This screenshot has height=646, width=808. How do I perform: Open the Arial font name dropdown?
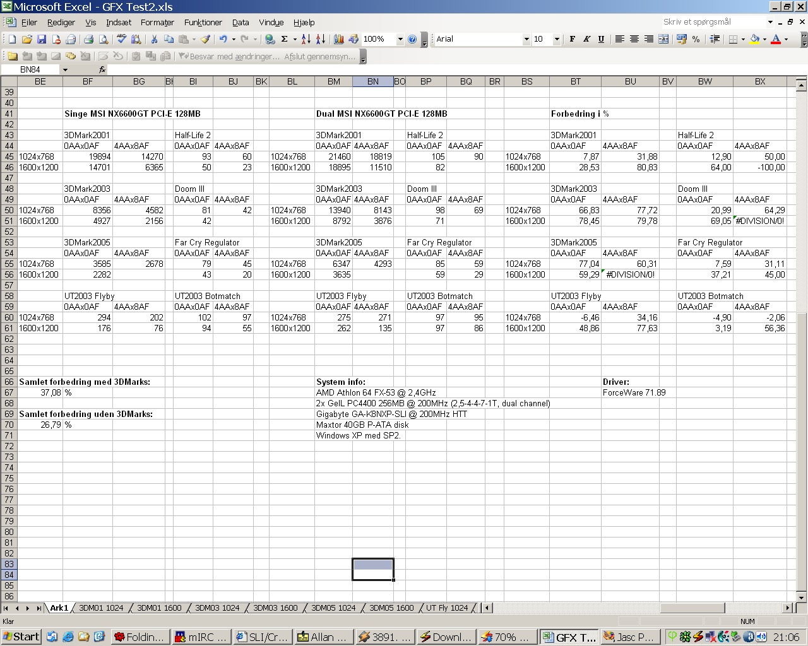tap(526, 39)
